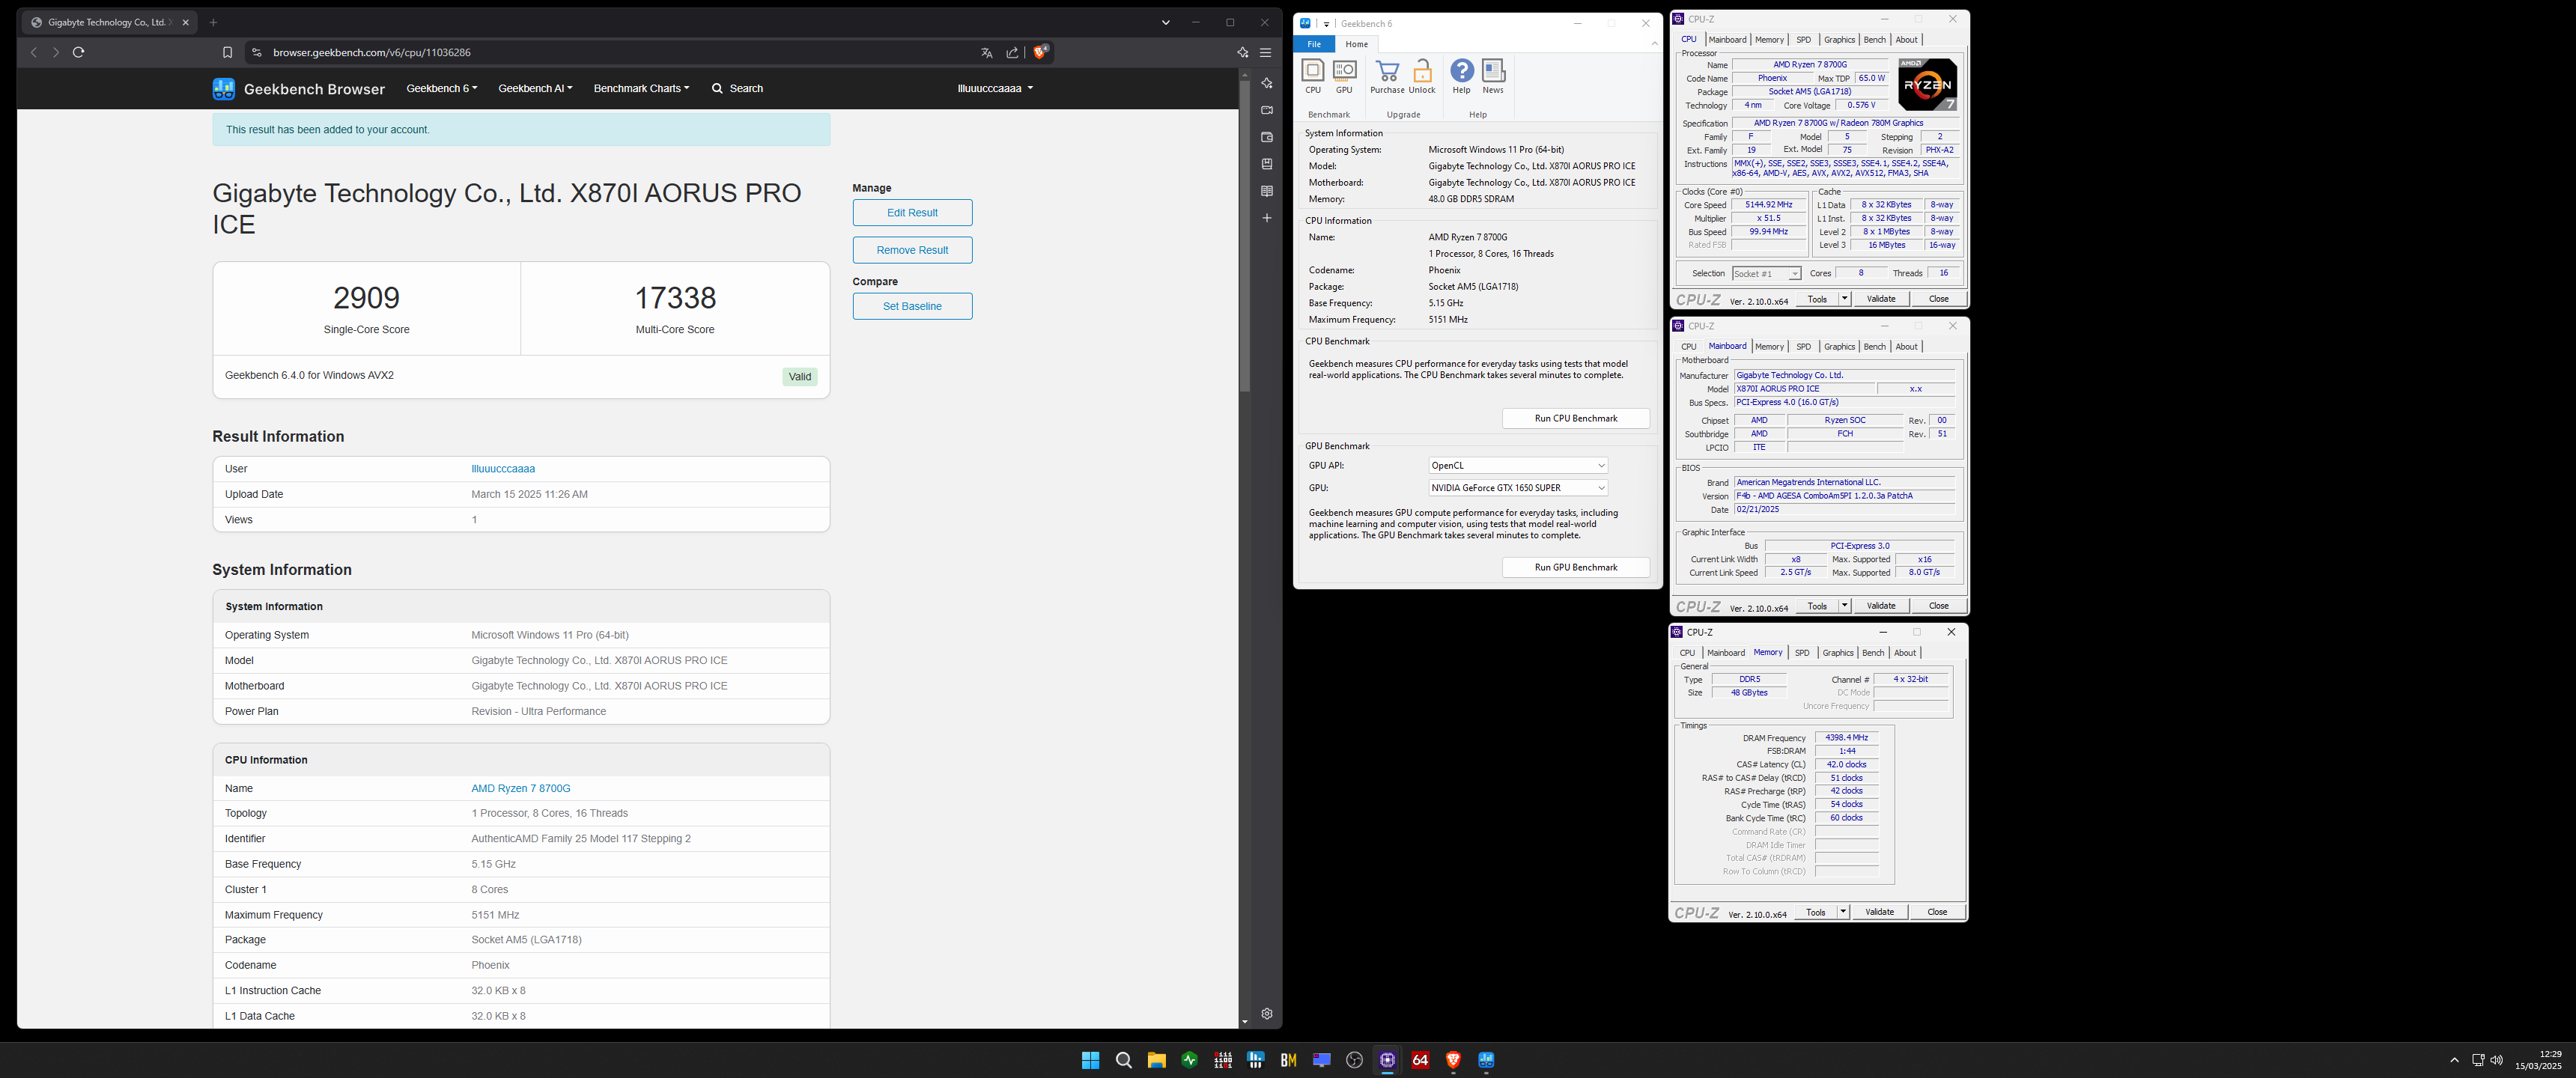This screenshot has height=1078, width=2576.
Task: Open Reading List book icon in sidebar
Action: coord(1267,191)
